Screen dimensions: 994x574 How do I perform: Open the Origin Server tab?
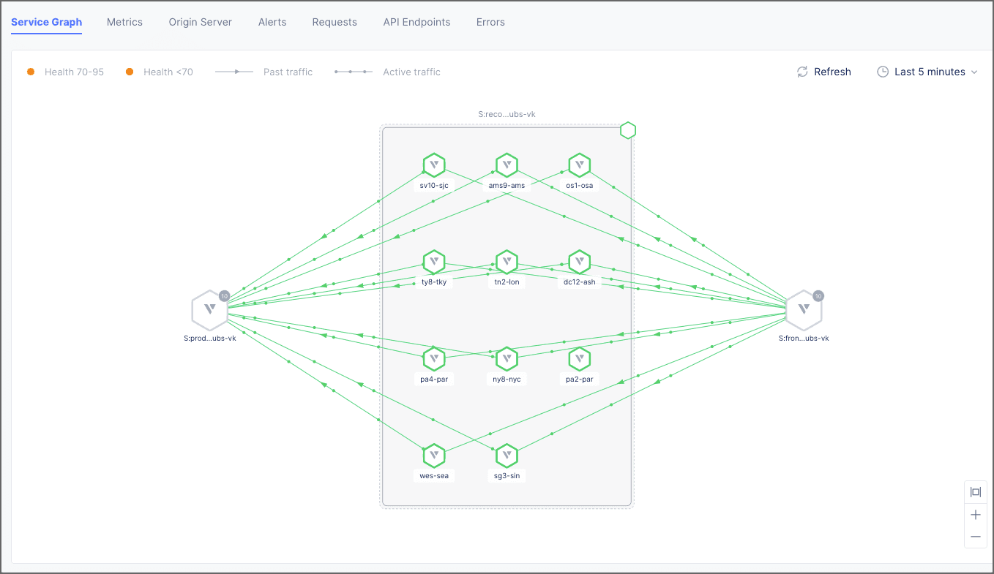click(200, 22)
